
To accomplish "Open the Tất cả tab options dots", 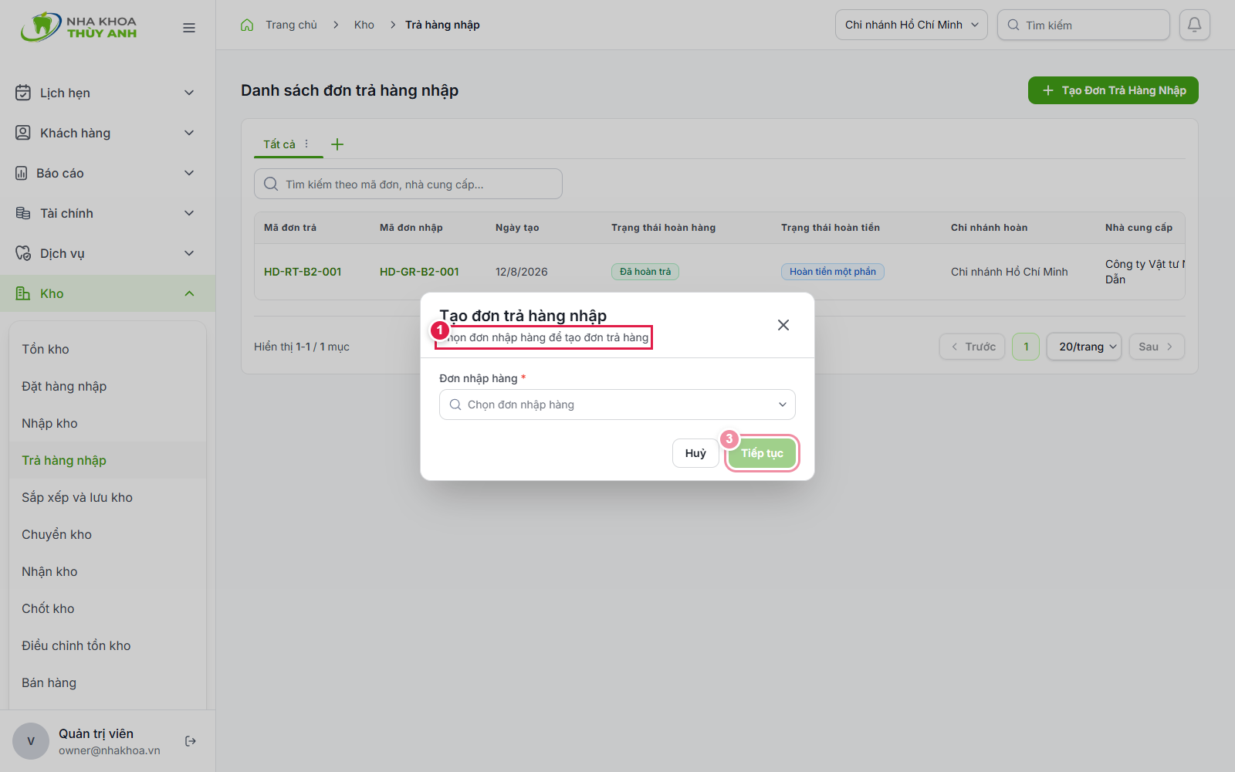I will pos(306,144).
